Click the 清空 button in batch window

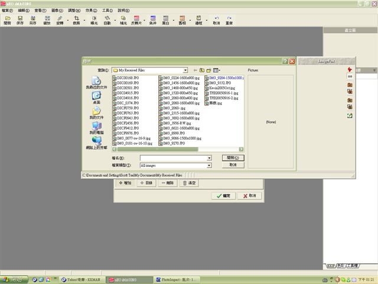pyautogui.click(x=189, y=183)
